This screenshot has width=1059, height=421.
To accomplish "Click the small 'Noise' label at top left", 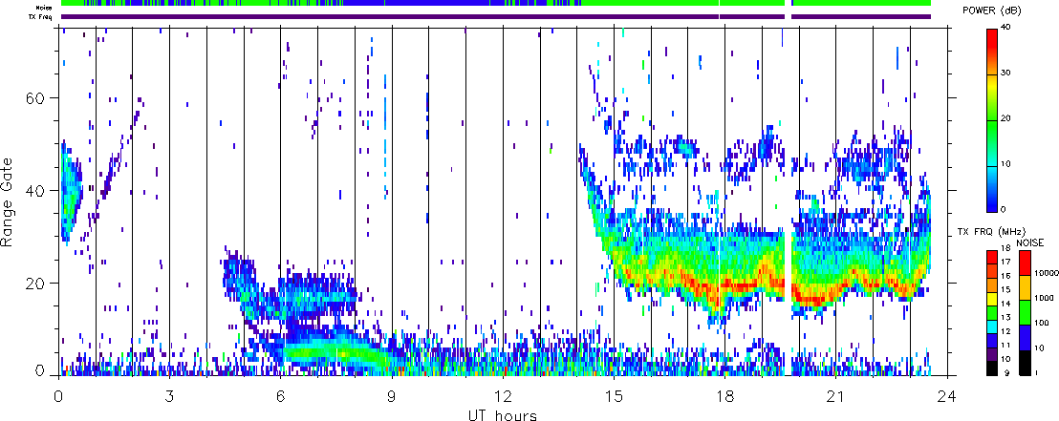I will [44, 7].
